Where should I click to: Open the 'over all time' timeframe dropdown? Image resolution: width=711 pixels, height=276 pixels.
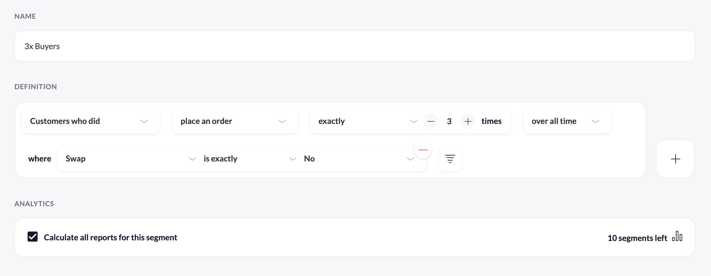tap(567, 121)
